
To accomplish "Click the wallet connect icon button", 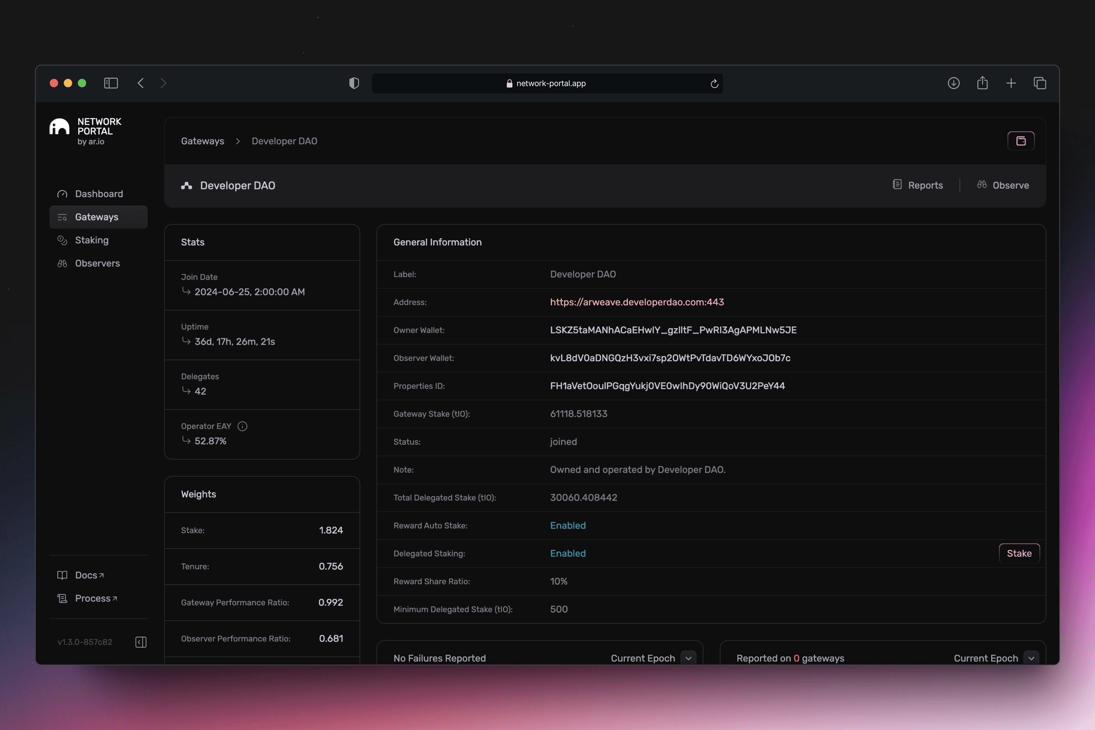I will (1021, 141).
